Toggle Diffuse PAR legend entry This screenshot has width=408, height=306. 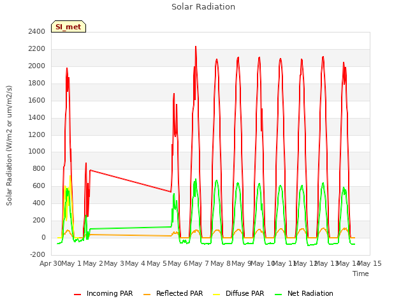pyautogui.click(x=238, y=293)
